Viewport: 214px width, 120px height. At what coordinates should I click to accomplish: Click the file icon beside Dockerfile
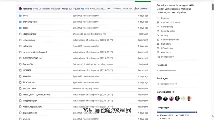pyautogui.click(x=20, y=64)
